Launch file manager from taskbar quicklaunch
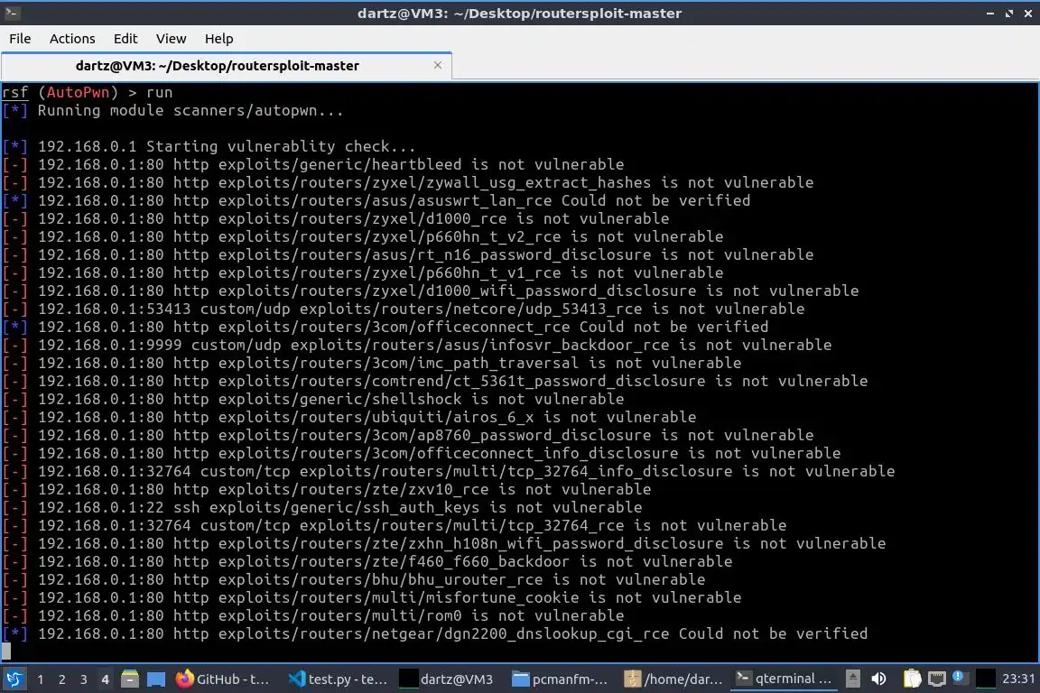 point(130,679)
